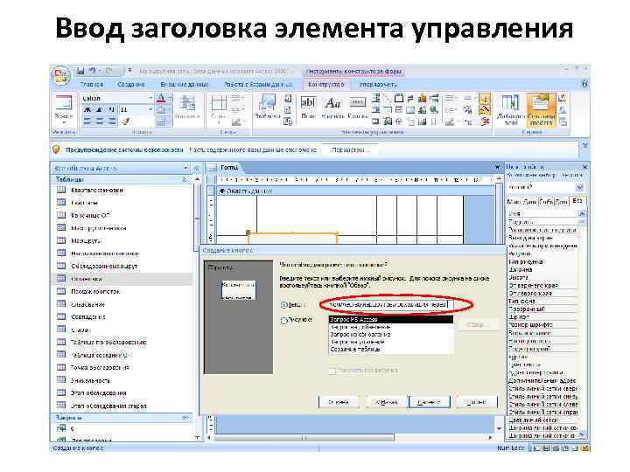Open navigation pane header dropdown
The image size is (630, 472).
click(x=185, y=168)
